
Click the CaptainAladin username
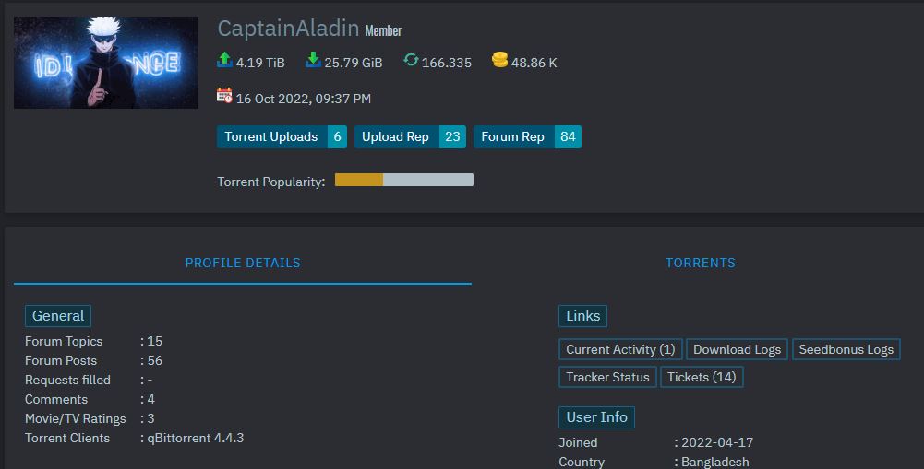click(x=288, y=29)
